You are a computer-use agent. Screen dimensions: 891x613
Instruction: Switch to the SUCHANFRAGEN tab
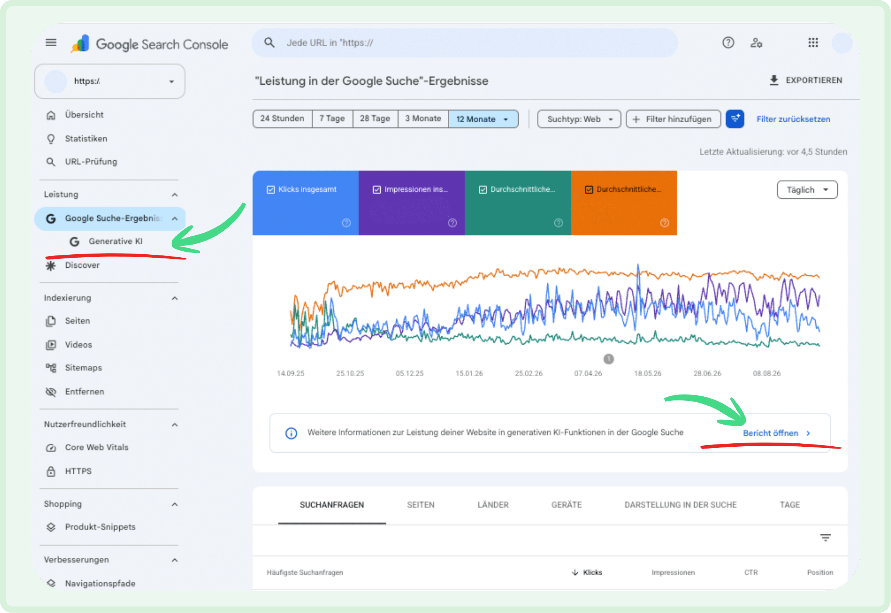pyautogui.click(x=332, y=505)
